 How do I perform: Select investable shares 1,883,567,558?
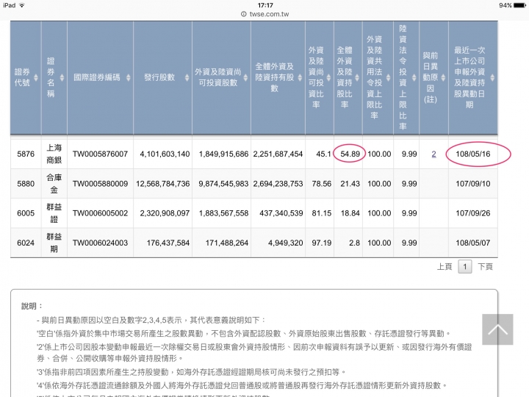click(x=223, y=213)
